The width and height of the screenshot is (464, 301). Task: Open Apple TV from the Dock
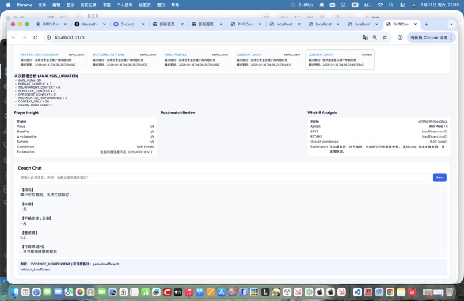[x=178, y=292]
